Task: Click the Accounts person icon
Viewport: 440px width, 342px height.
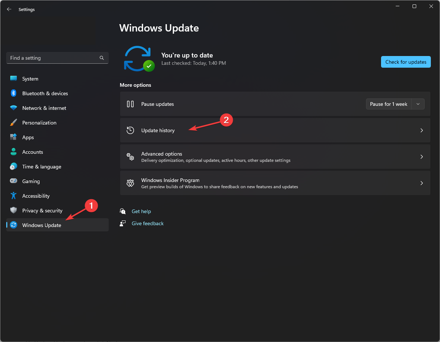Action: tap(13, 152)
